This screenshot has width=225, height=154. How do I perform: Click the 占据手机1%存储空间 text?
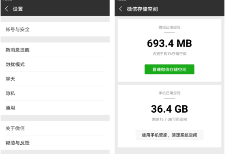point(169,53)
